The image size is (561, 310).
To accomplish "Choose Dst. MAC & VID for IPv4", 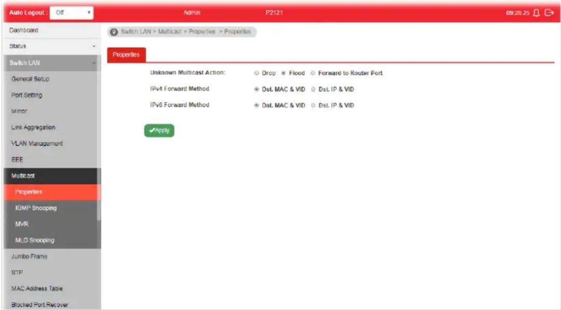I will (x=256, y=89).
